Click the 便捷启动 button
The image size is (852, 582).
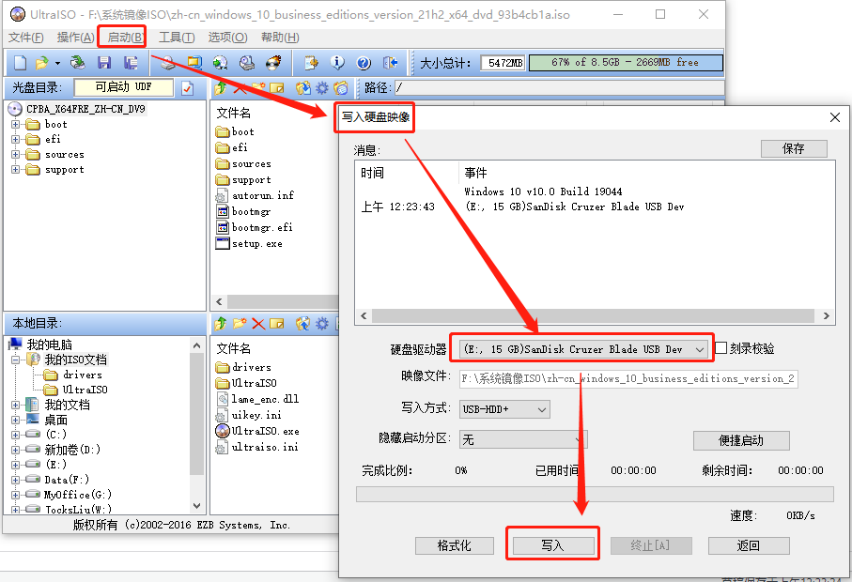click(x=741, y=440)
